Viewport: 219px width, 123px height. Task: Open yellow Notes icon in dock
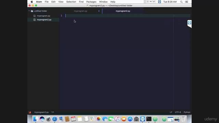tap(80, 119)
